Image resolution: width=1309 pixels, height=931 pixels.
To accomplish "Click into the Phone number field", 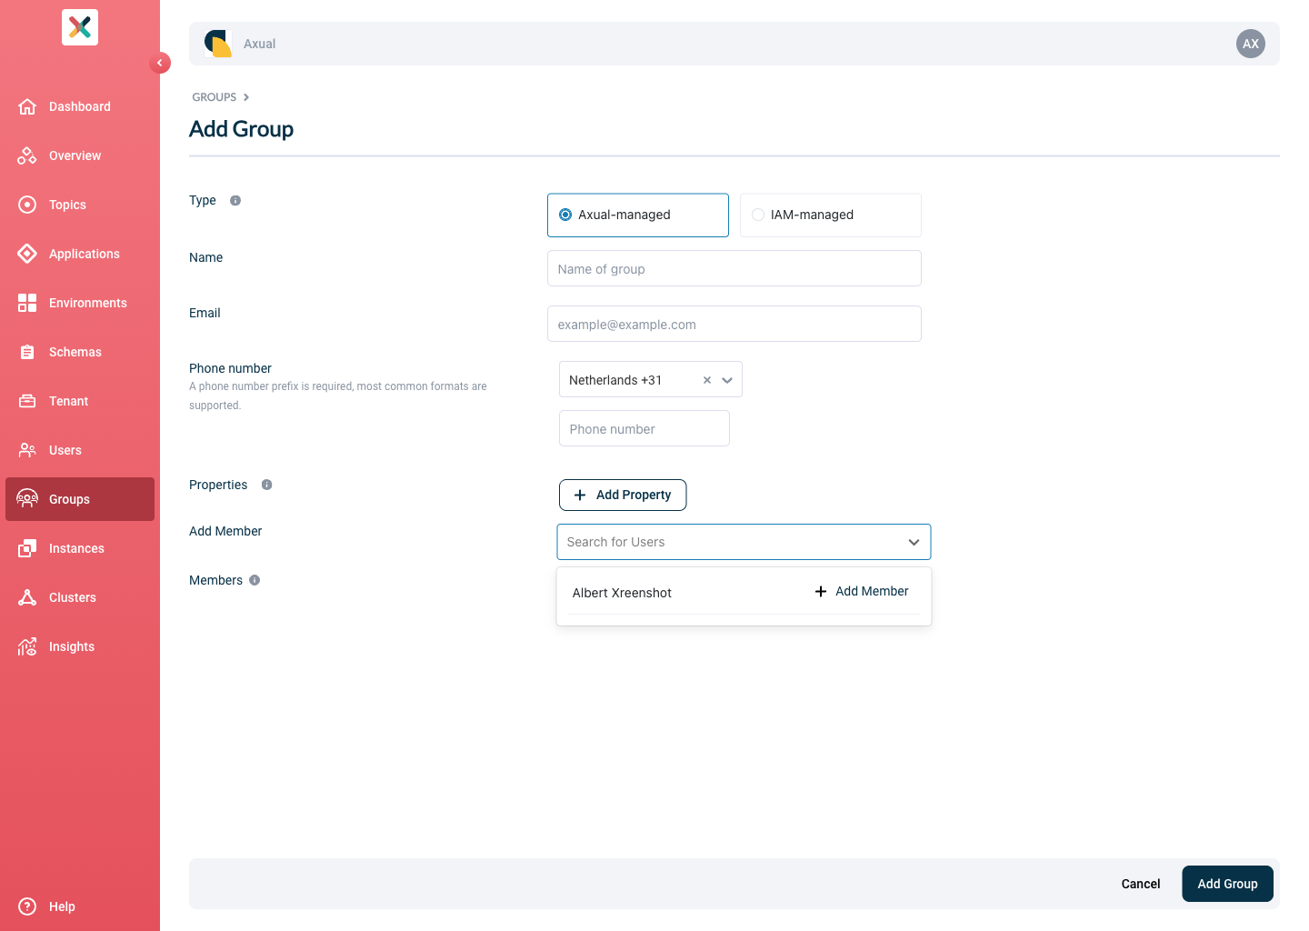I will coord(645,429).
